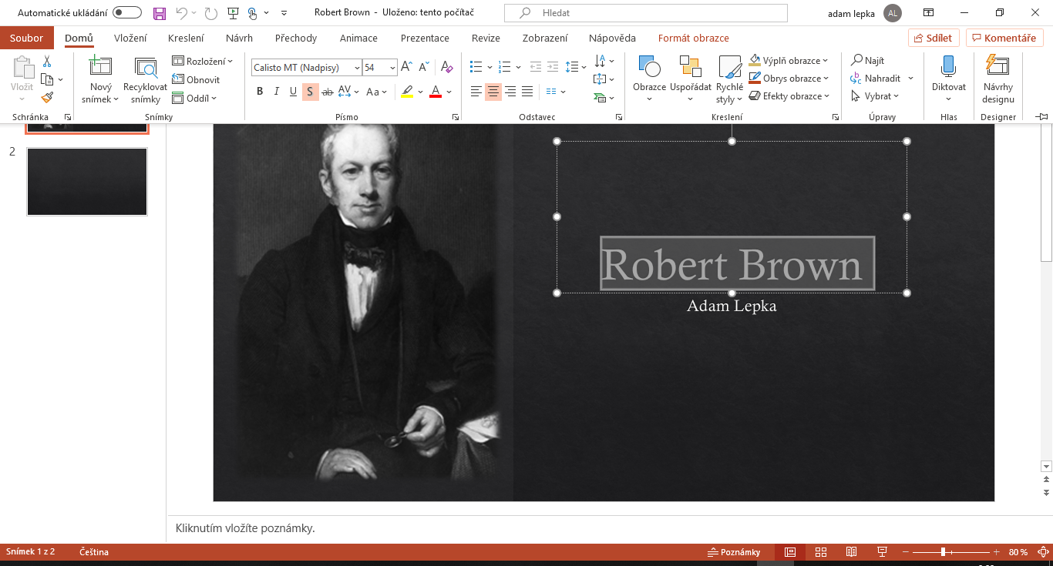
Task: Align text right
Action: point(510,92)
